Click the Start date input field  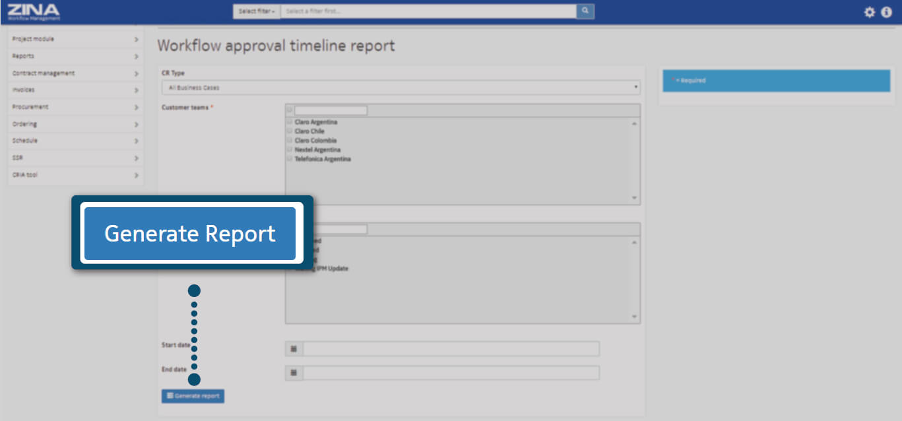pos(451,348)
